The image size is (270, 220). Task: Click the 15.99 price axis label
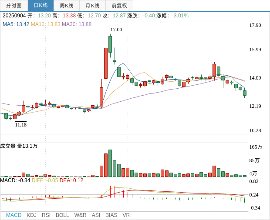click(x=255, y=50)
